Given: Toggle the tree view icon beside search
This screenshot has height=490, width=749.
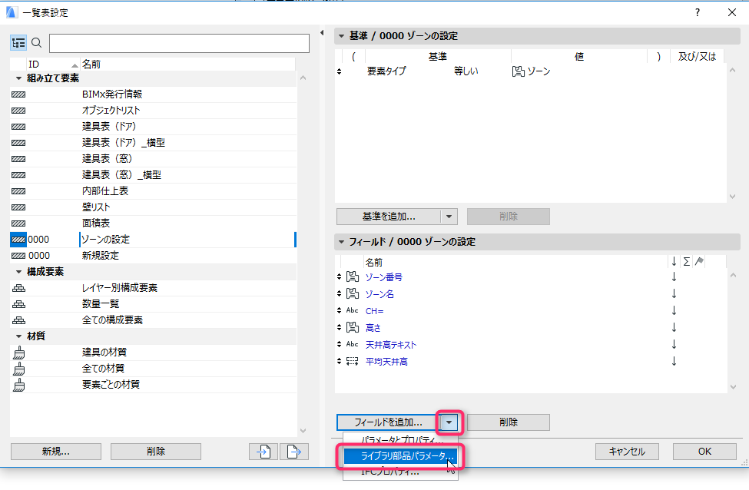Looking at the screenshot, I should point(18,43).
